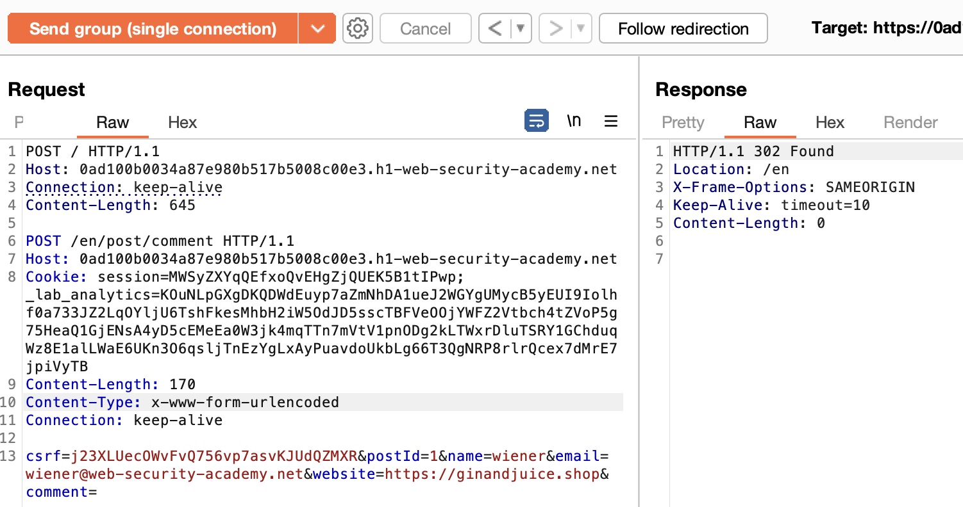Go back to previous request in history
The width and height of the screenshot is (963, 507).
495,29
